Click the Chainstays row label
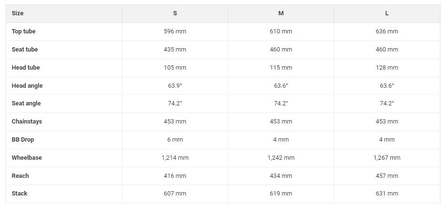This screenshot has height=206, width=448. [27, 122]
